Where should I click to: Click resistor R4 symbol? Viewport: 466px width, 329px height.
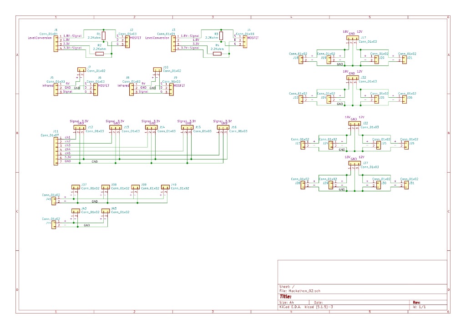[x=217, y=54]
